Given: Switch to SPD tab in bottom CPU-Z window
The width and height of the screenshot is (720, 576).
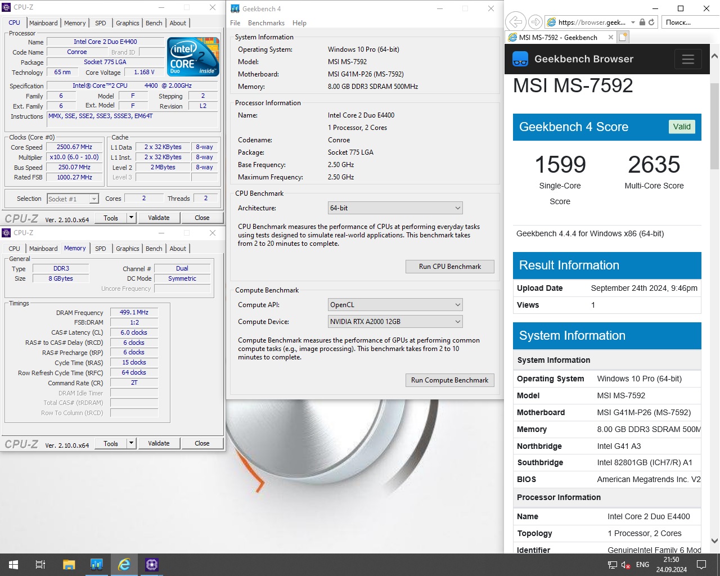Looking at the screenshot, I should point(101,249).
